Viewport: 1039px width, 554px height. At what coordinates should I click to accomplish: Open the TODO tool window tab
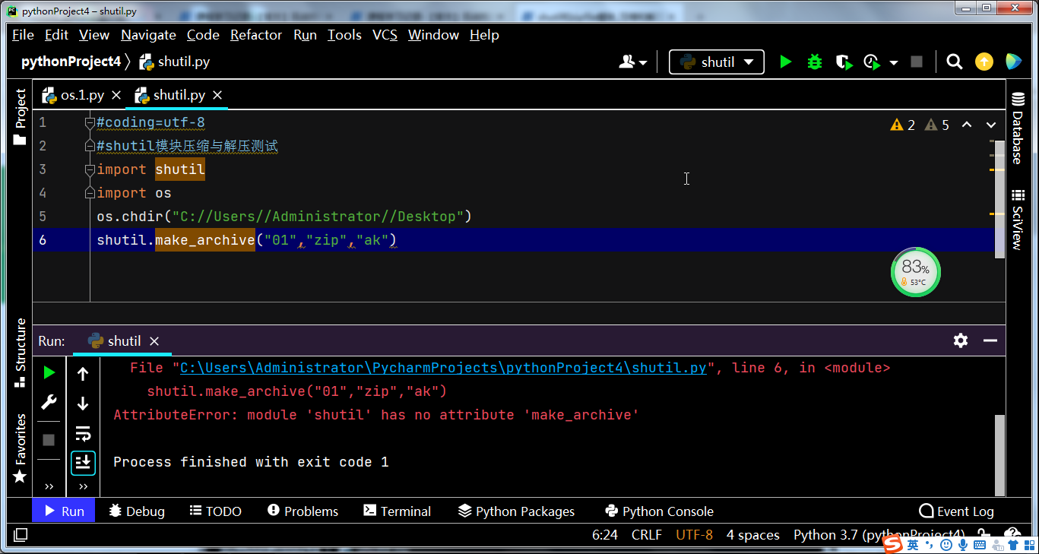(215, 511)
